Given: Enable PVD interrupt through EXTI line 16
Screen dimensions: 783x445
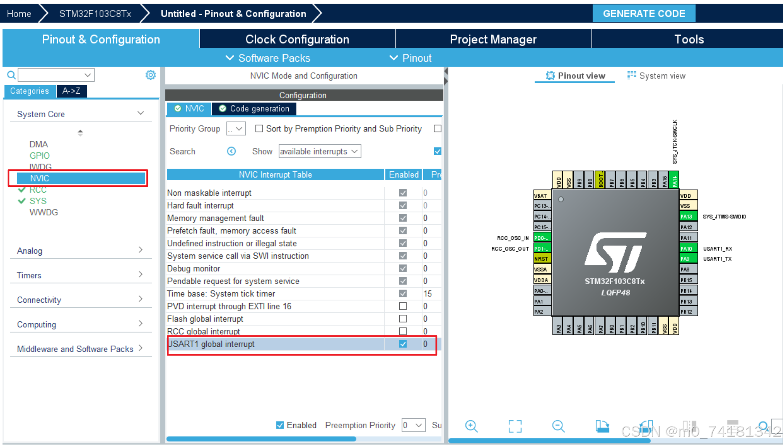Looking at the screenshot, I should [403, 306].
